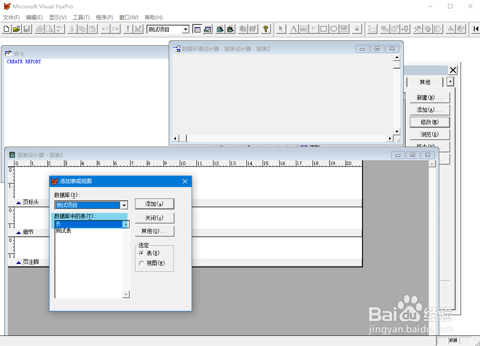This screenshot has height=346, width=480.
Task: Click the 关闭(c) button in dialog
Action: tap(155, 218)
